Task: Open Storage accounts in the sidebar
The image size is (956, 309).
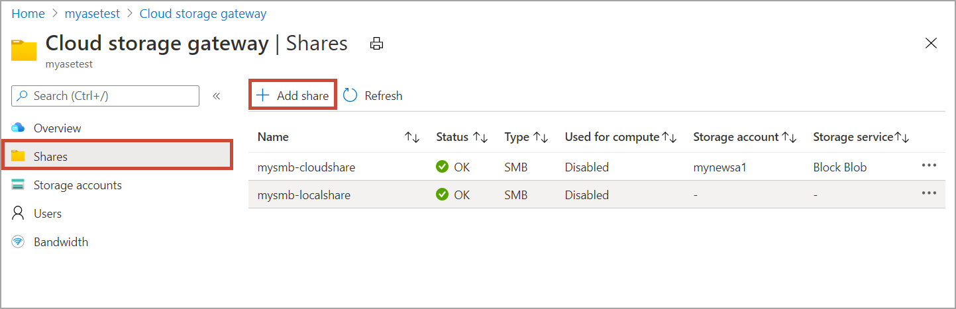Action: [78, 185]
